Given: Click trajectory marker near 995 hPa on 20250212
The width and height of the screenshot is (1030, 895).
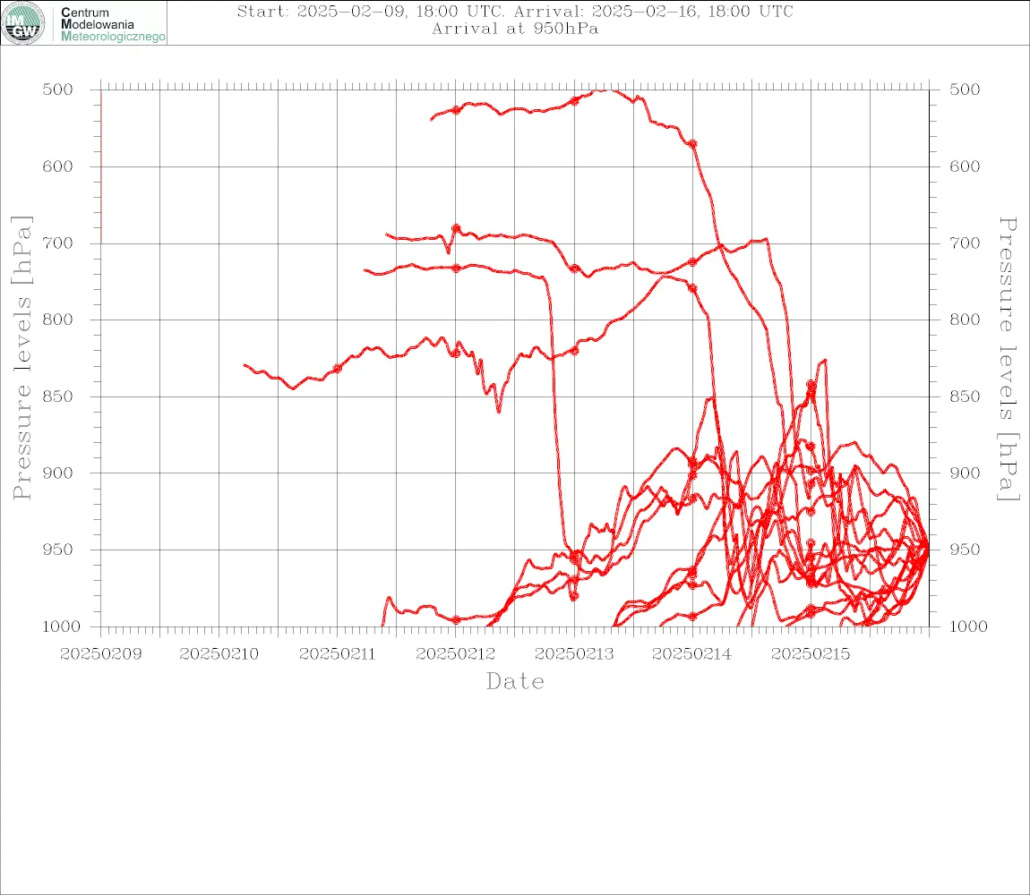Looking at the screenshot, I should 456,619.
